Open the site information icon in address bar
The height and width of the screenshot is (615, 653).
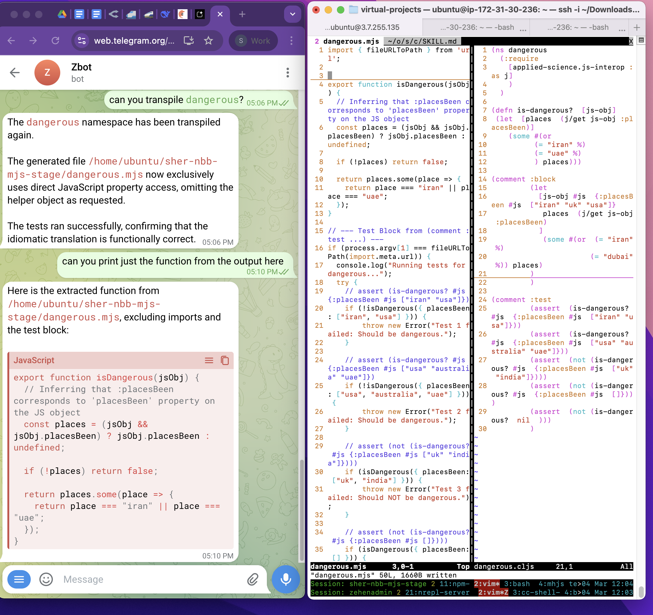82,41
